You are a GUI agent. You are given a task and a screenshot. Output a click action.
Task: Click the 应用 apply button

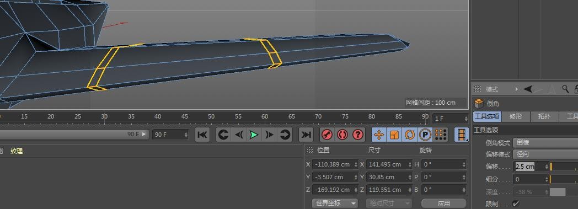444,203
